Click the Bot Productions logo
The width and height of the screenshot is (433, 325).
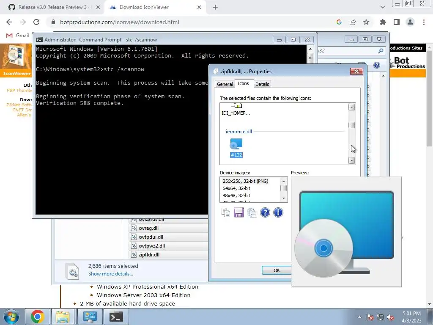click(407, 63)
